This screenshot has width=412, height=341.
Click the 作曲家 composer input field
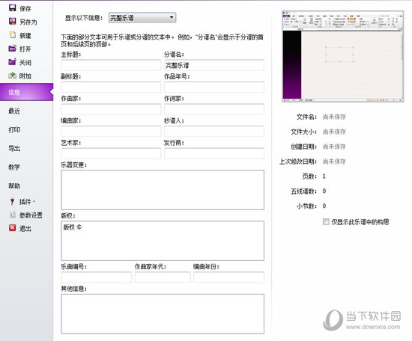pyautogui.click(x=111, y=109)
